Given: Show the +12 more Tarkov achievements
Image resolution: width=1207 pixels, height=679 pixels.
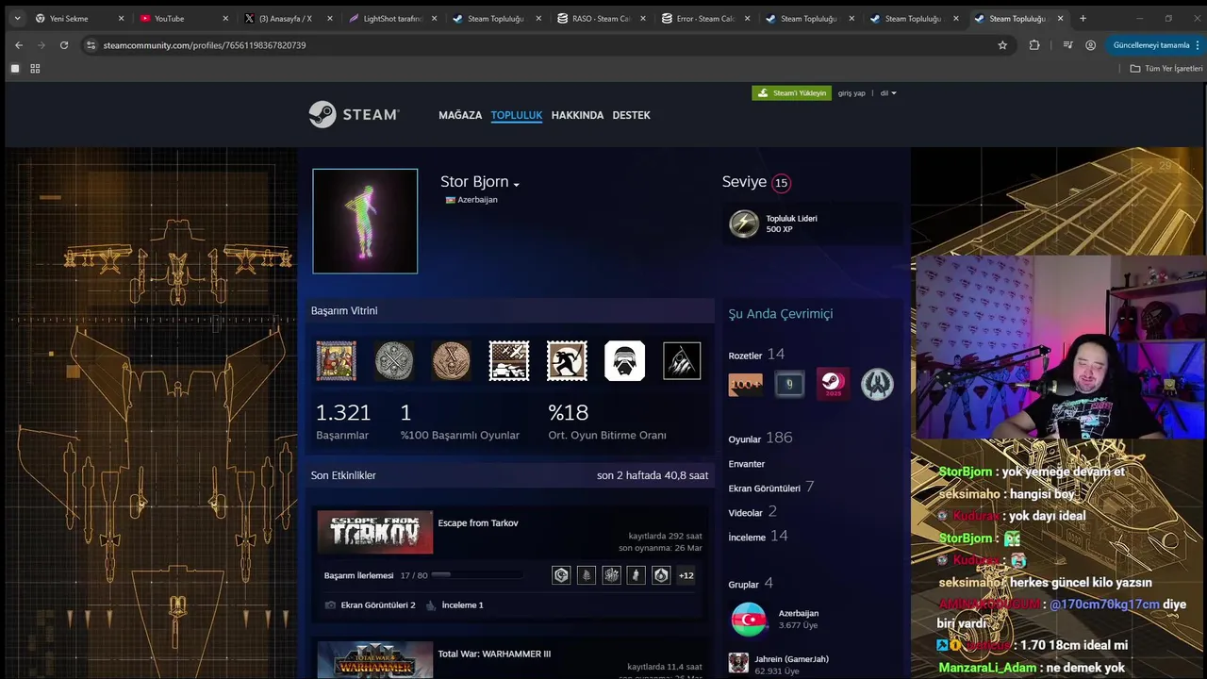Looking at the screenshot, I should 686,575.
